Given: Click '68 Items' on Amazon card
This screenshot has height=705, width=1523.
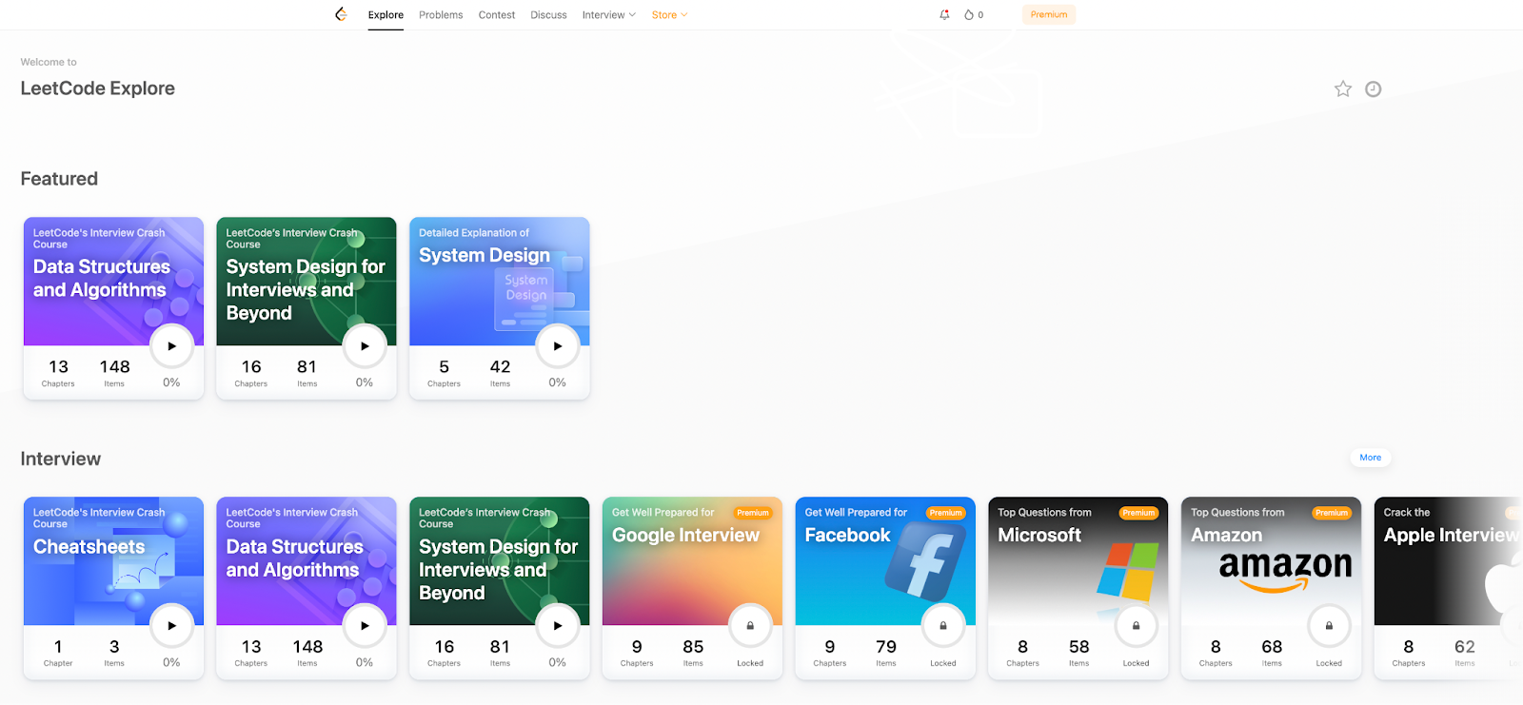Looking at the screenshot, I should point(1272,652).
